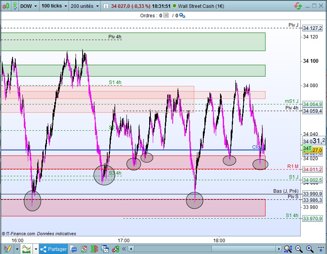Screen dimensions: 327x254
Task: Click the S1 J level label
Action: pyautogui.click(x=294, y=177)
